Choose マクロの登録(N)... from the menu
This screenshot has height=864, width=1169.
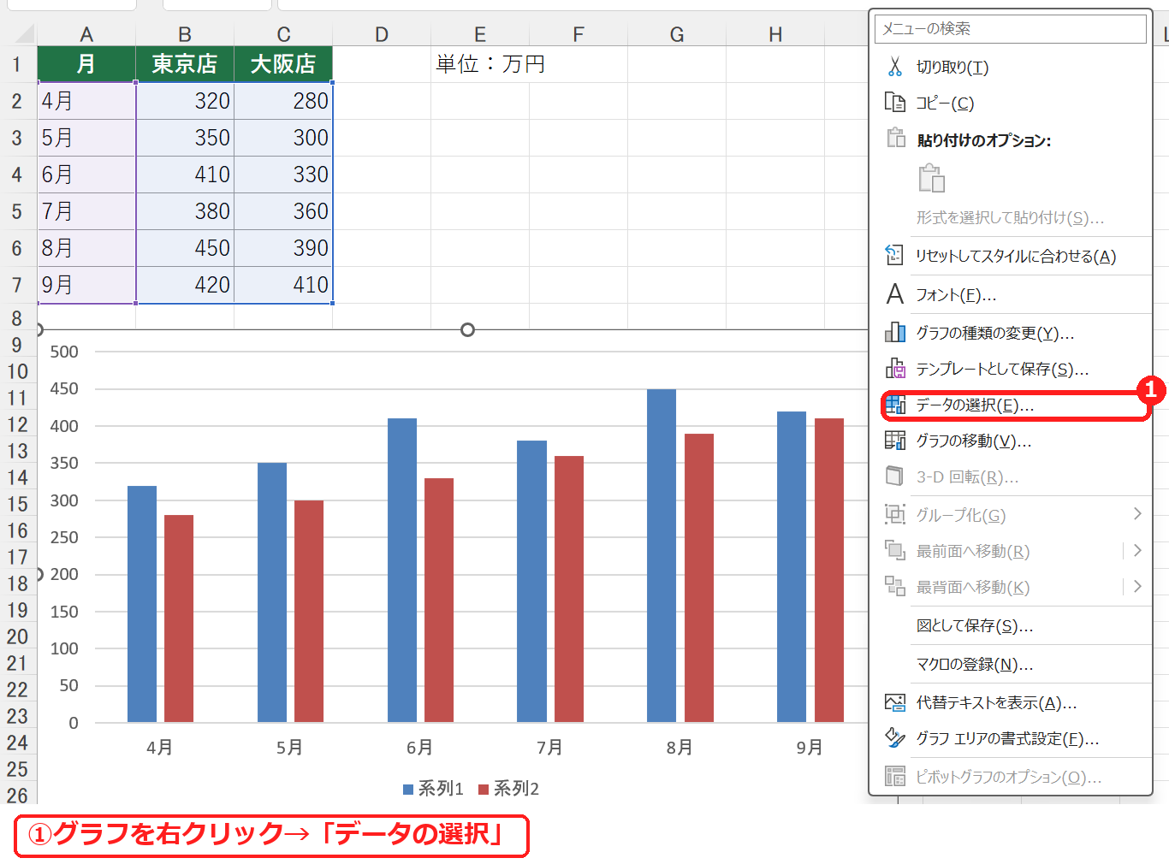click(x=1011, y=664)
